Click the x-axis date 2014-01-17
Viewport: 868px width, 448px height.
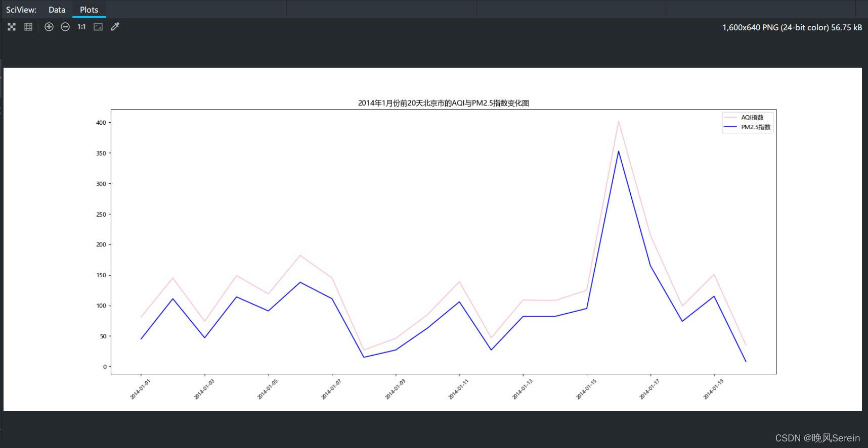649,389
